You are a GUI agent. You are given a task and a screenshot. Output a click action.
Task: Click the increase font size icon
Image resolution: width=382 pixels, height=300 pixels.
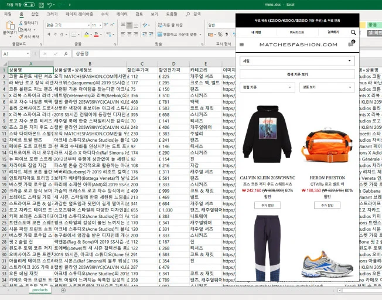[x=105, y=25]
